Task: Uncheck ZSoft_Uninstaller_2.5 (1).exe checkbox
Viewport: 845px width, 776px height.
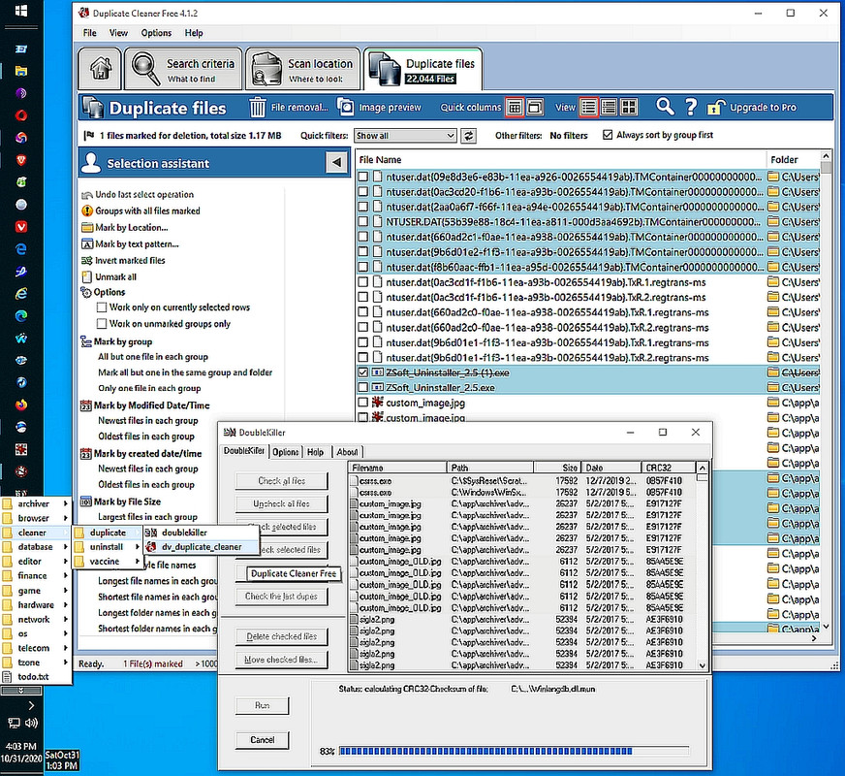Action: click(363, 372)
